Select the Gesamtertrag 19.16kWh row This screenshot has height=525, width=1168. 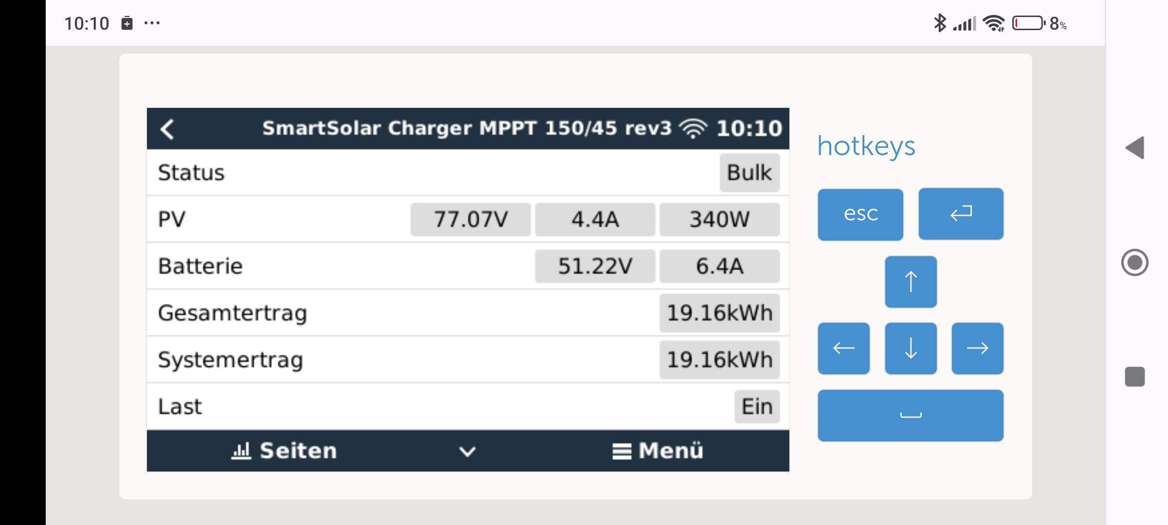(x=468, y=313)
